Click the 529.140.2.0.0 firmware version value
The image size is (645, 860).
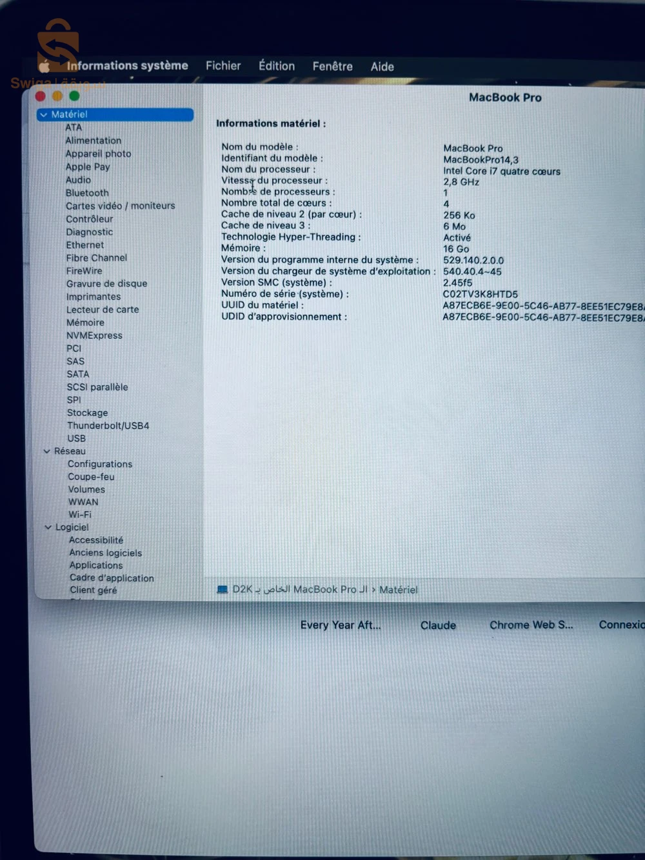(x=473, y=260)
